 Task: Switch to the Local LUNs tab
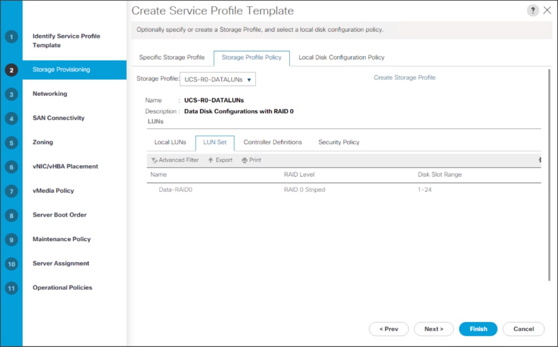pos(170,142)
